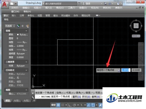Click the ribbon minimize toggle button
146x109 pixels.
pos(97,15)
